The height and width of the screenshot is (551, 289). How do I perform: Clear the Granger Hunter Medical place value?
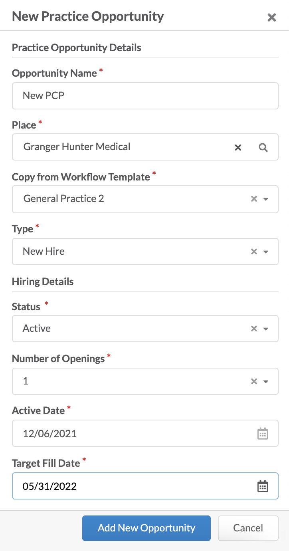pyautogui.click(x=238, y=147)
